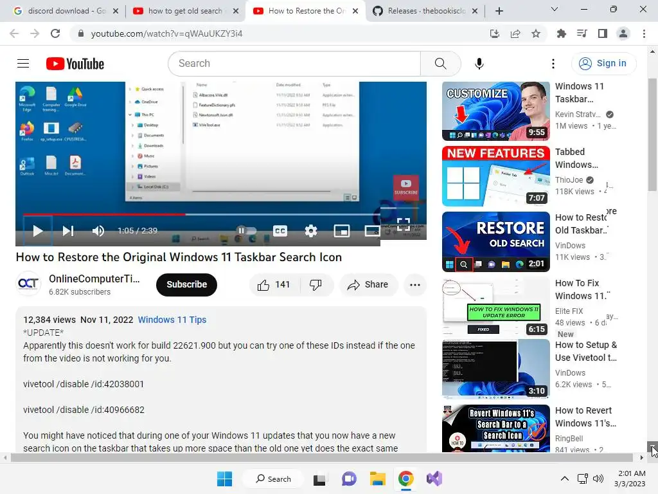Play the video
This screenshot has height=494, width=658.
(38, 231)
